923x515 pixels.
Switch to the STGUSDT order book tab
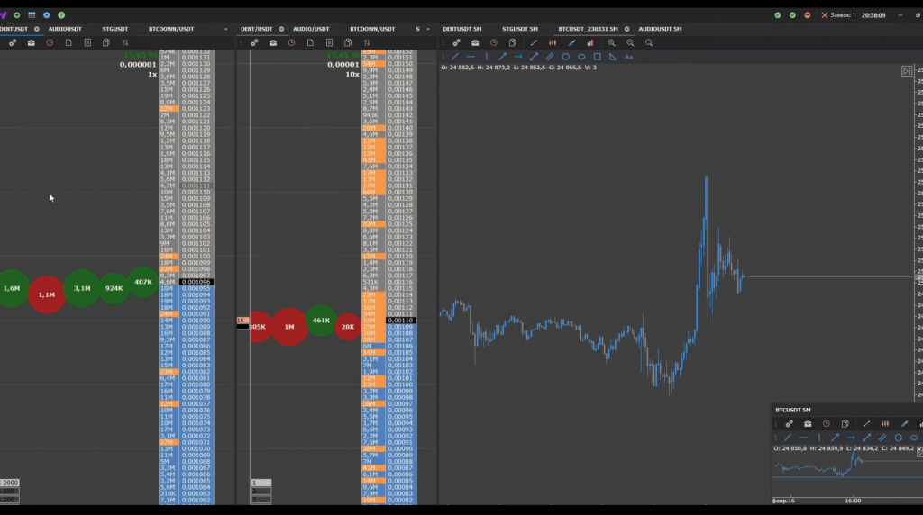click(114, 29)
